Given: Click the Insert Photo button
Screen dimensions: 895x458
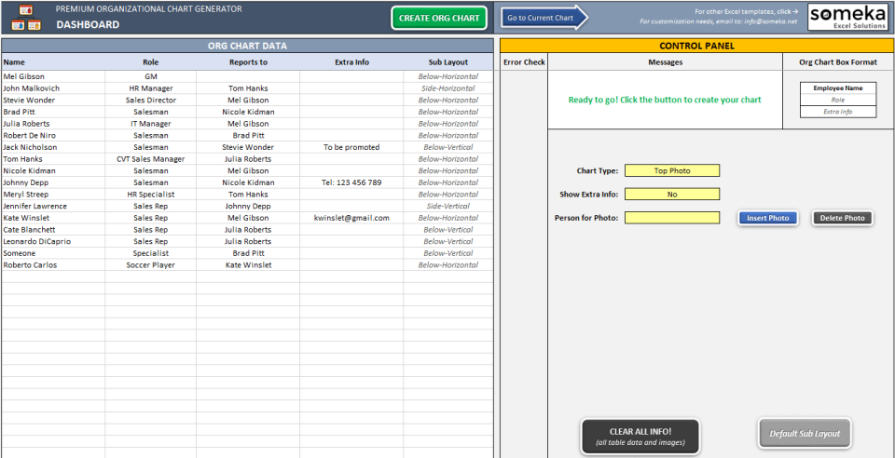Looking at the screenshot, I should [x=767, y=218].
